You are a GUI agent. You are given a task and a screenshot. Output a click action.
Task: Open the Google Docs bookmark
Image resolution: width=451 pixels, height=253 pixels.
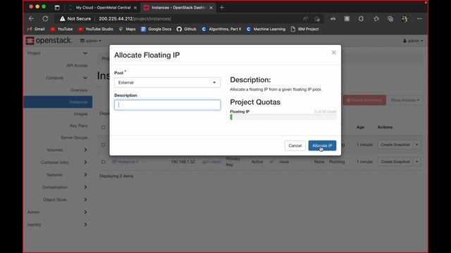(156, 29)
